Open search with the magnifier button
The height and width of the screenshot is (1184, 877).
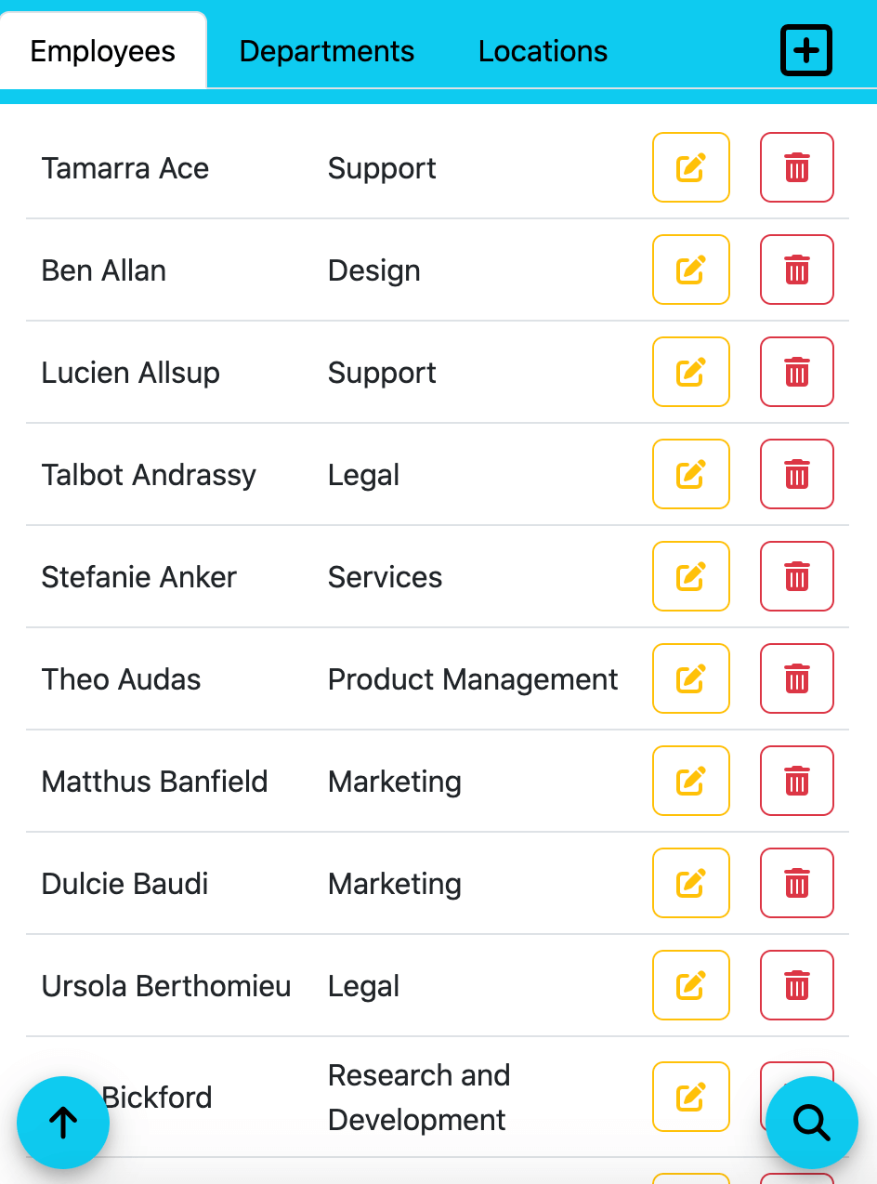tap(811, 1123)
